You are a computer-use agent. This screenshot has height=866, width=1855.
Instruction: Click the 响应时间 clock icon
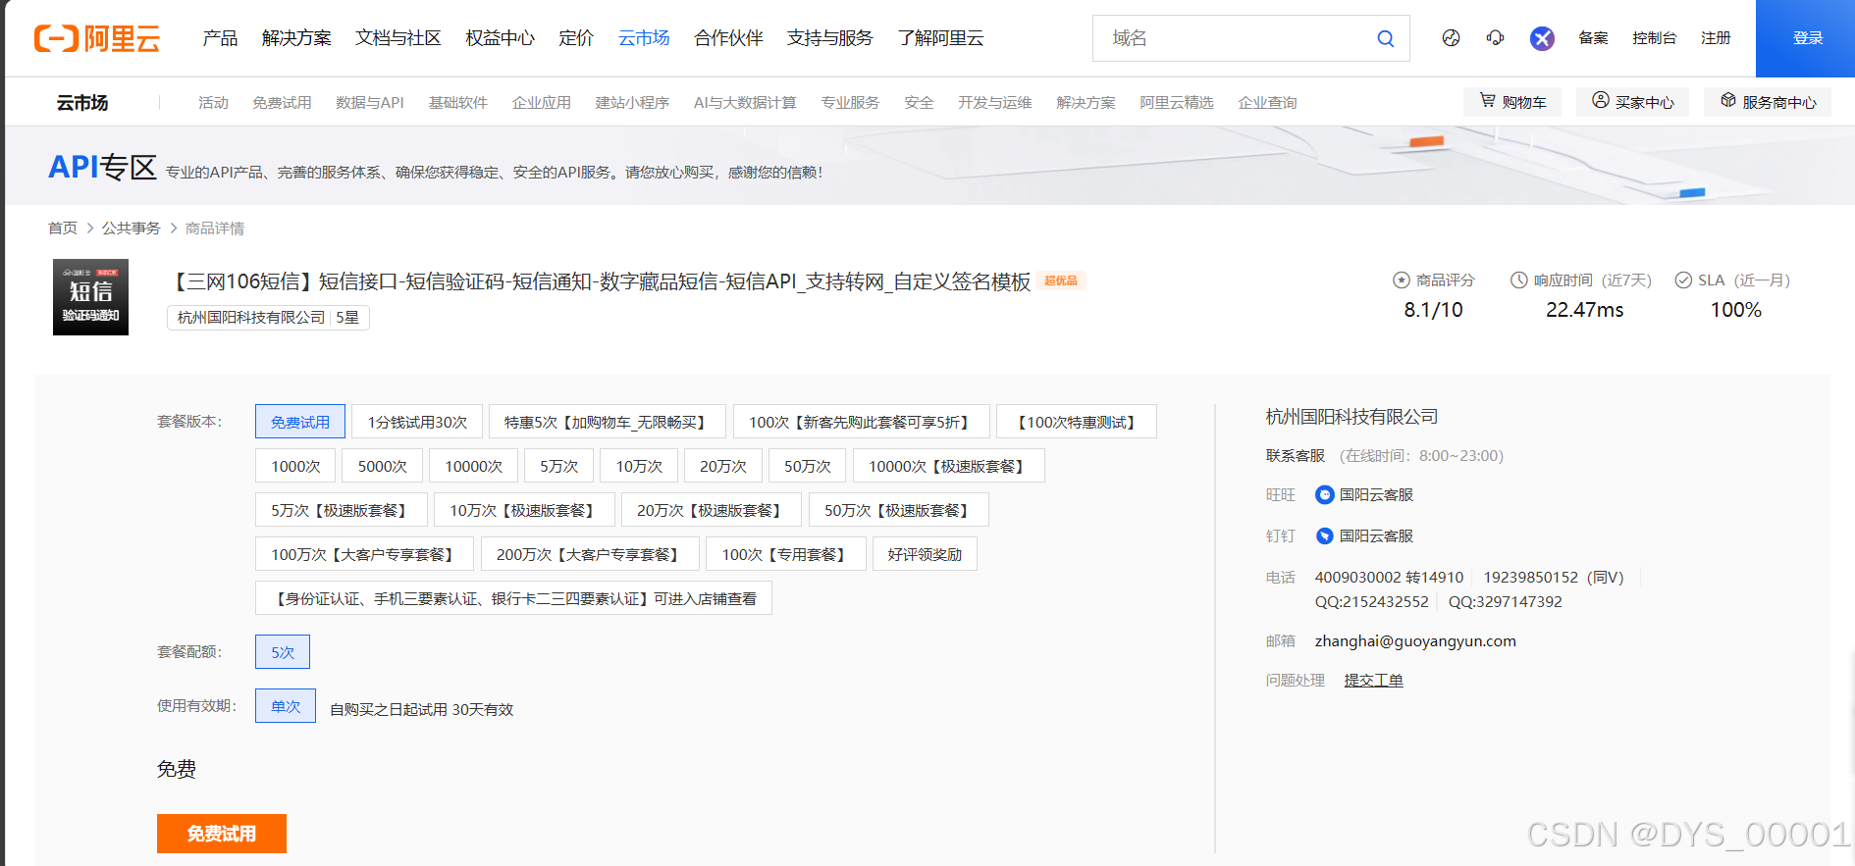pos(1518,280)
